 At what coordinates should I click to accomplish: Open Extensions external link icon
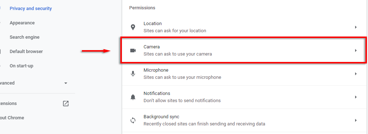tap(66, 103)
